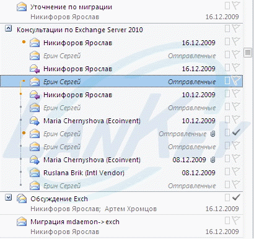Click envelope icon of Уточнение по миграции message
Image resolution: width=254 pixels, height=239 pixels.
tap(22, 7)
